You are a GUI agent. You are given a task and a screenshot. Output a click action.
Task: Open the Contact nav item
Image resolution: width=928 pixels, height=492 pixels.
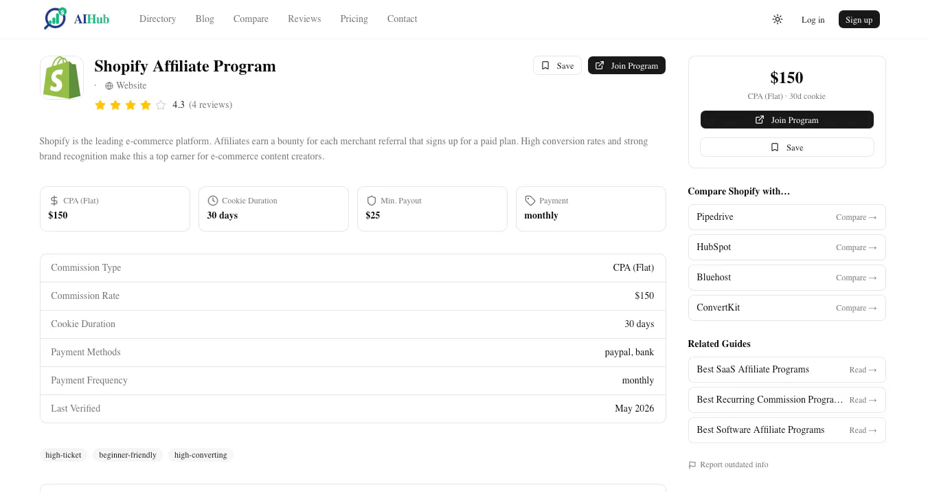click(x=403, y=19)
